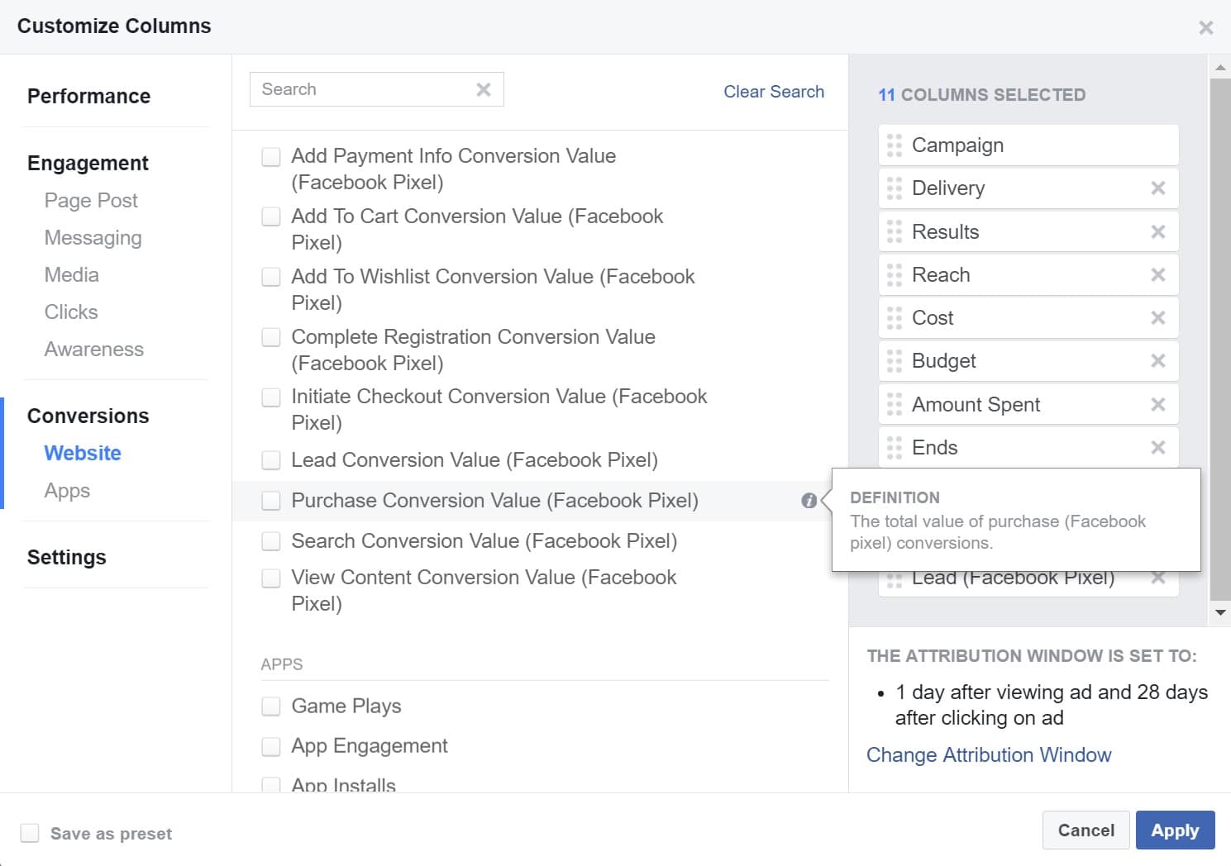Viewport: 1231px width, 866px height.
Task: Check Save as preset
Action: click(x=30, y=833)
